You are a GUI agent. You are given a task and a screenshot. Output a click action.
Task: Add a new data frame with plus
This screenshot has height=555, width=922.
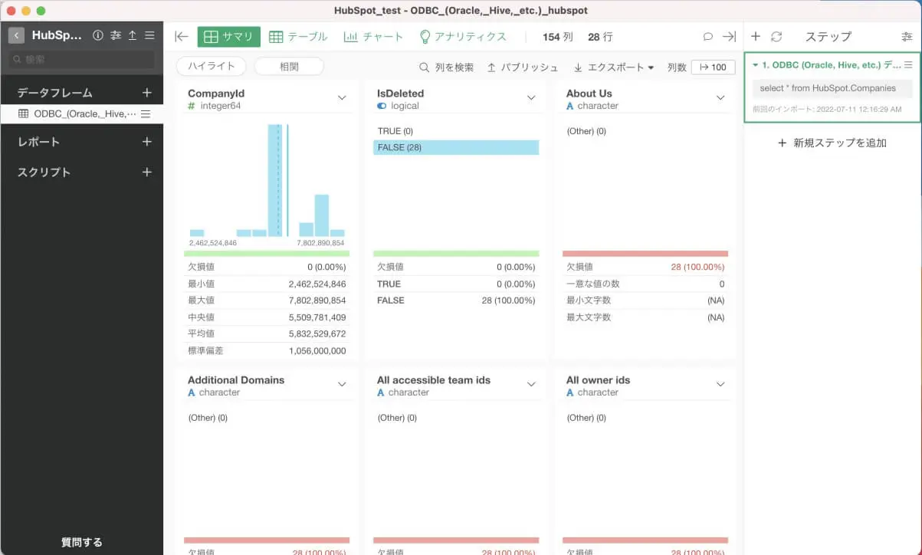(147, 93)
